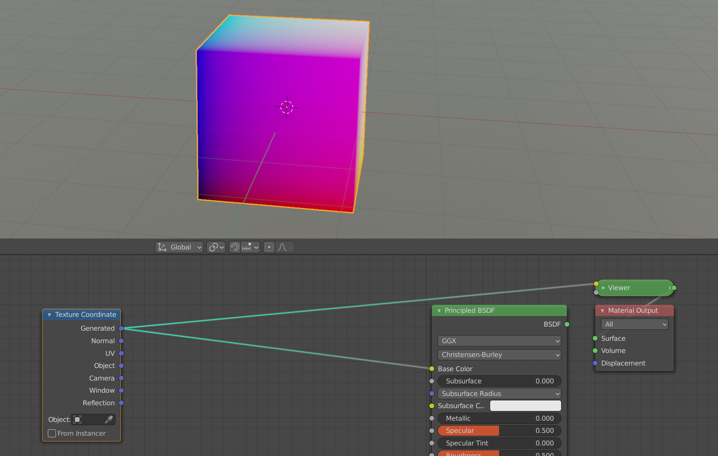The image size is (718, 456).
Task: Click the Surface input socket on Material Output
Action: pos(595,338)
